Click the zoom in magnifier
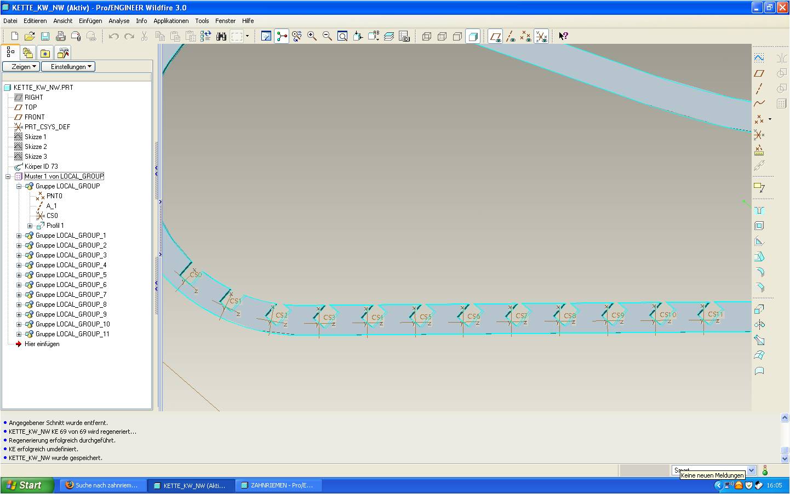Viewport: 790px width, 494px height. coord(312,36)
